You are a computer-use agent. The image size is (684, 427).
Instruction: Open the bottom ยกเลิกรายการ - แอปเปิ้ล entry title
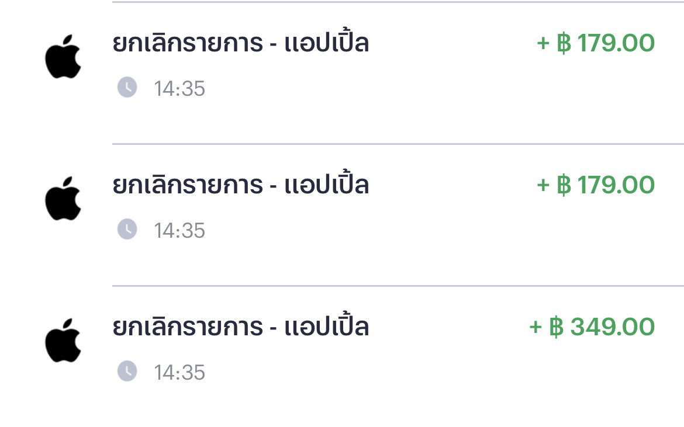(x=241, y=327)
